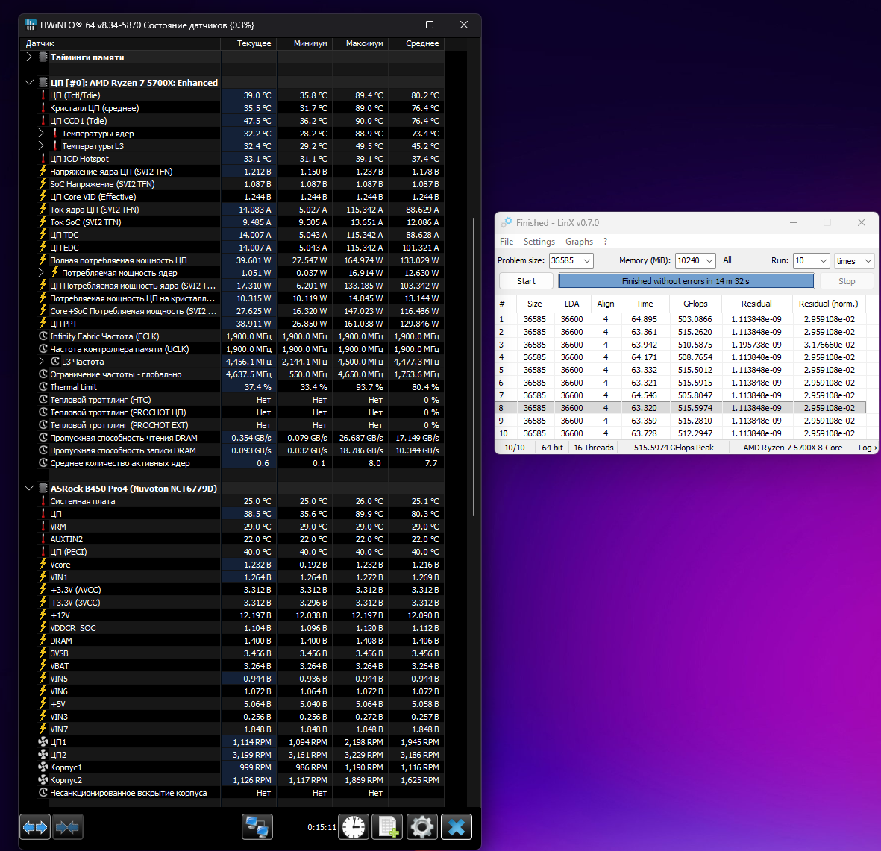Viewport: 881px width, 851px height.
Task: Select run row 3 in LinX results
Action: [682, 345]
